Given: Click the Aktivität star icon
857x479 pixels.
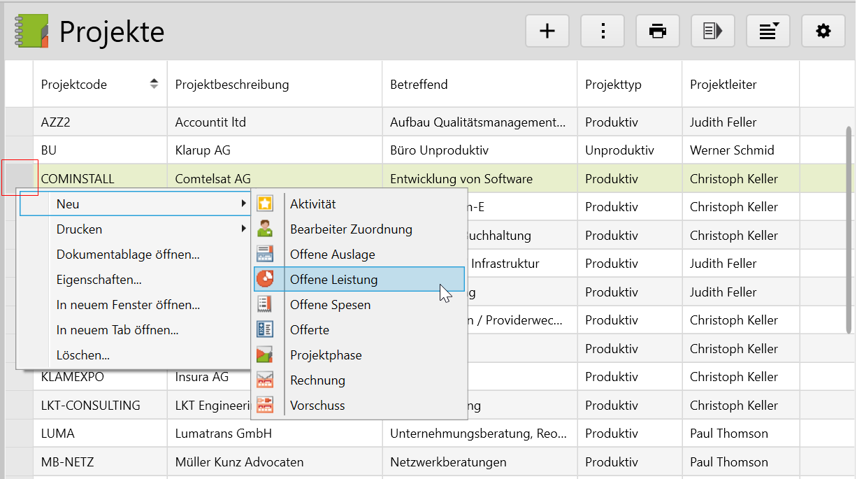Looking at the screenshot, I should pyautogui.click(x=265, y=204).
